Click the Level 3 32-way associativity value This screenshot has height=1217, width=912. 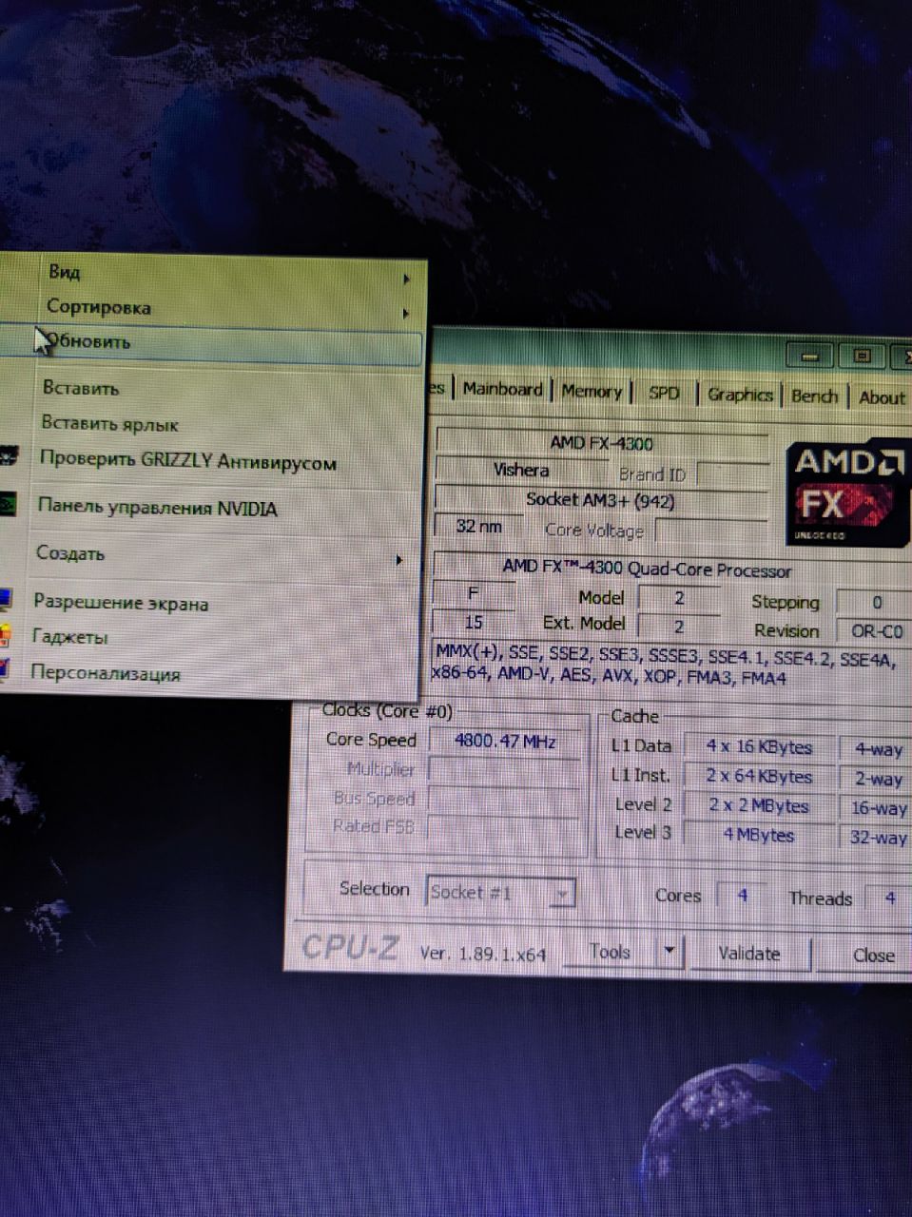877,839
